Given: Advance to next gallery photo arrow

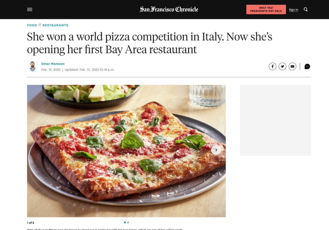Looking at the screenshot, I should coord(216,150).
